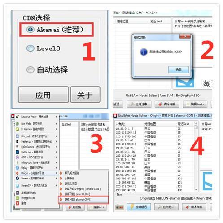The width and height of the screenshot is (223, 223).
Task: Click the UsbEAm Hosts Editor title icon
Action: click(115, 115)
